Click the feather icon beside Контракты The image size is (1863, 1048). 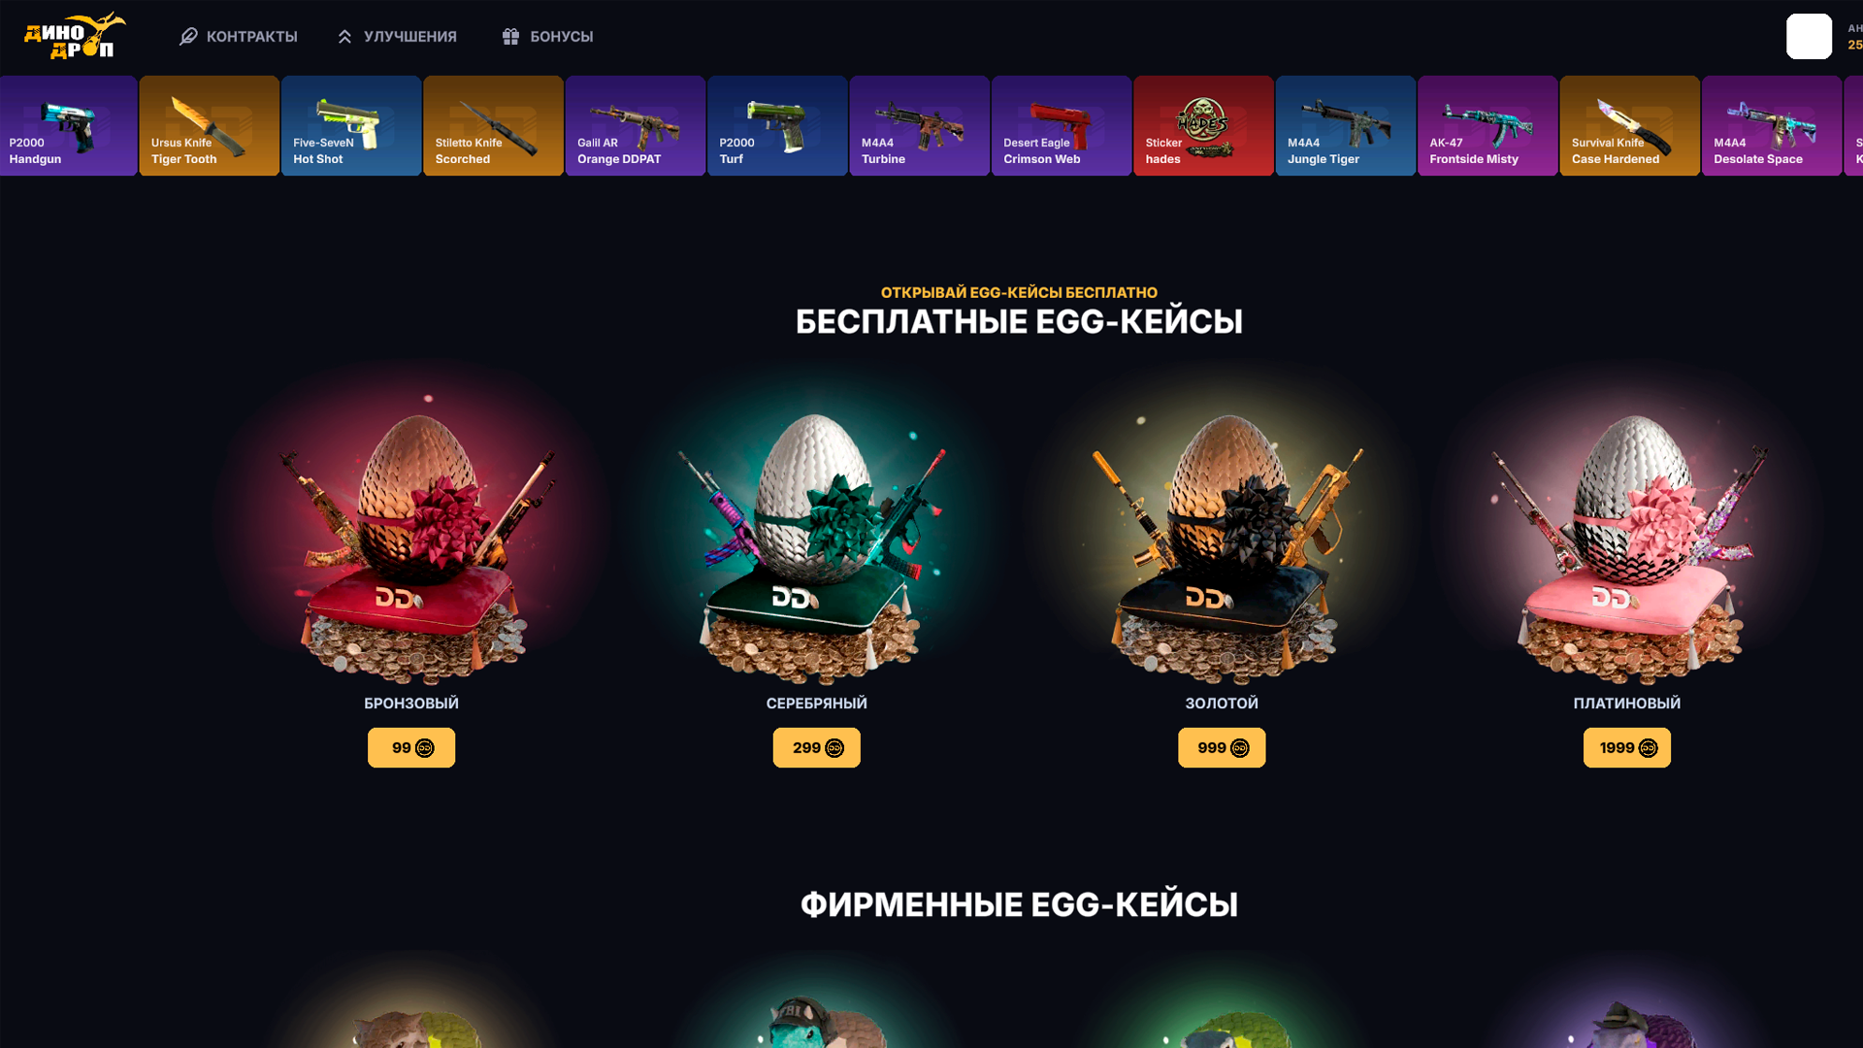pyautogui.click(x=188, y=36)
